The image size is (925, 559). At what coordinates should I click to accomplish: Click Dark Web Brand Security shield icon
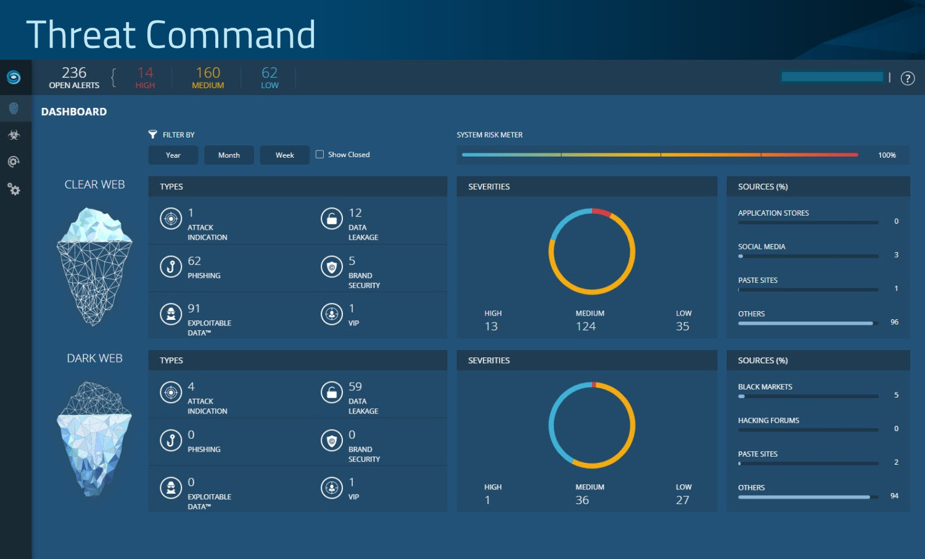332,441
